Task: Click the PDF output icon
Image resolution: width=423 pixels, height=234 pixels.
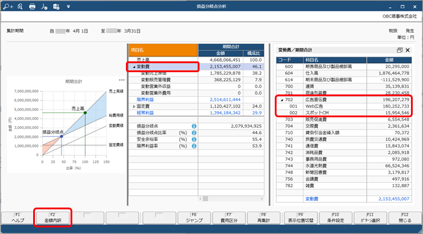Action: (44, 7)
